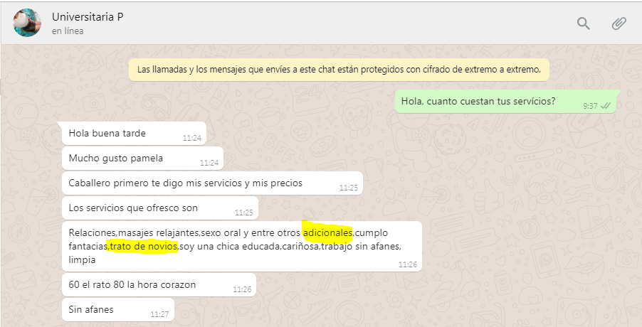This screenshot has width=642, height=327.
Task: Click the 'Los servicios que ofresco son' message
Action: (159, 208)
